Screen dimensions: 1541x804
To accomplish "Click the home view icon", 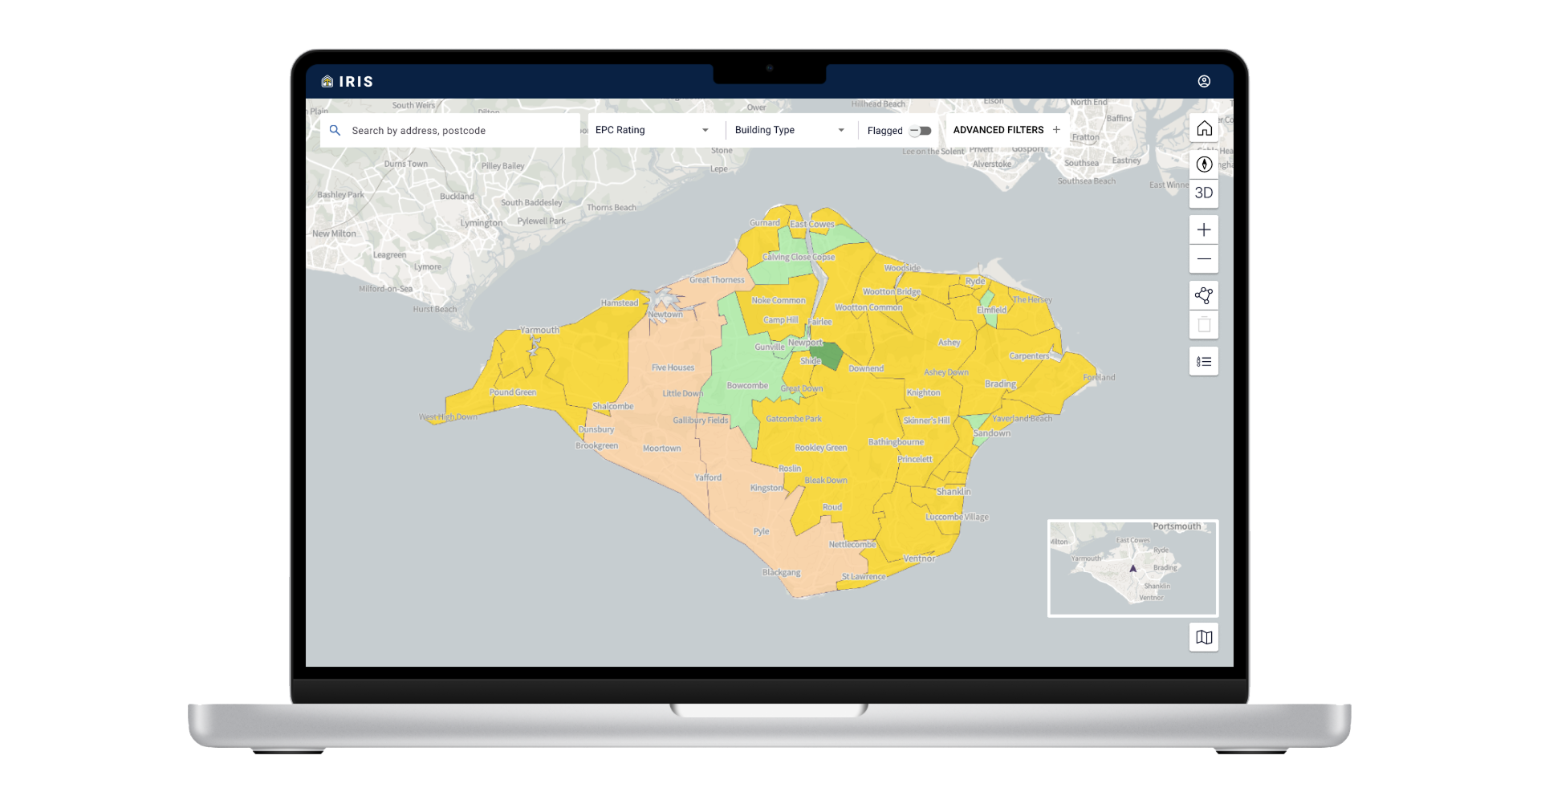I will 1204,129.
